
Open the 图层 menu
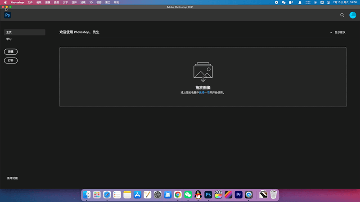click(x=57, y=2)
